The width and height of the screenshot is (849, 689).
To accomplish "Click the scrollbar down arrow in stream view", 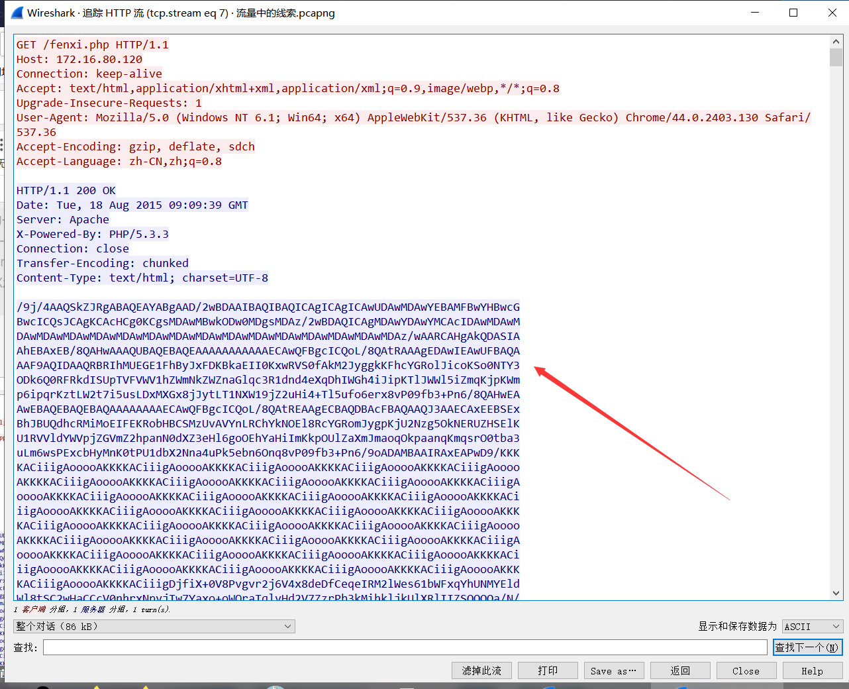I will [836, 594].
